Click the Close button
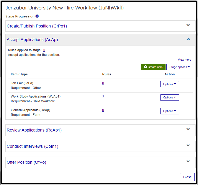The height and width of the screenshot is (185, 198). click(x=187, y=177)
